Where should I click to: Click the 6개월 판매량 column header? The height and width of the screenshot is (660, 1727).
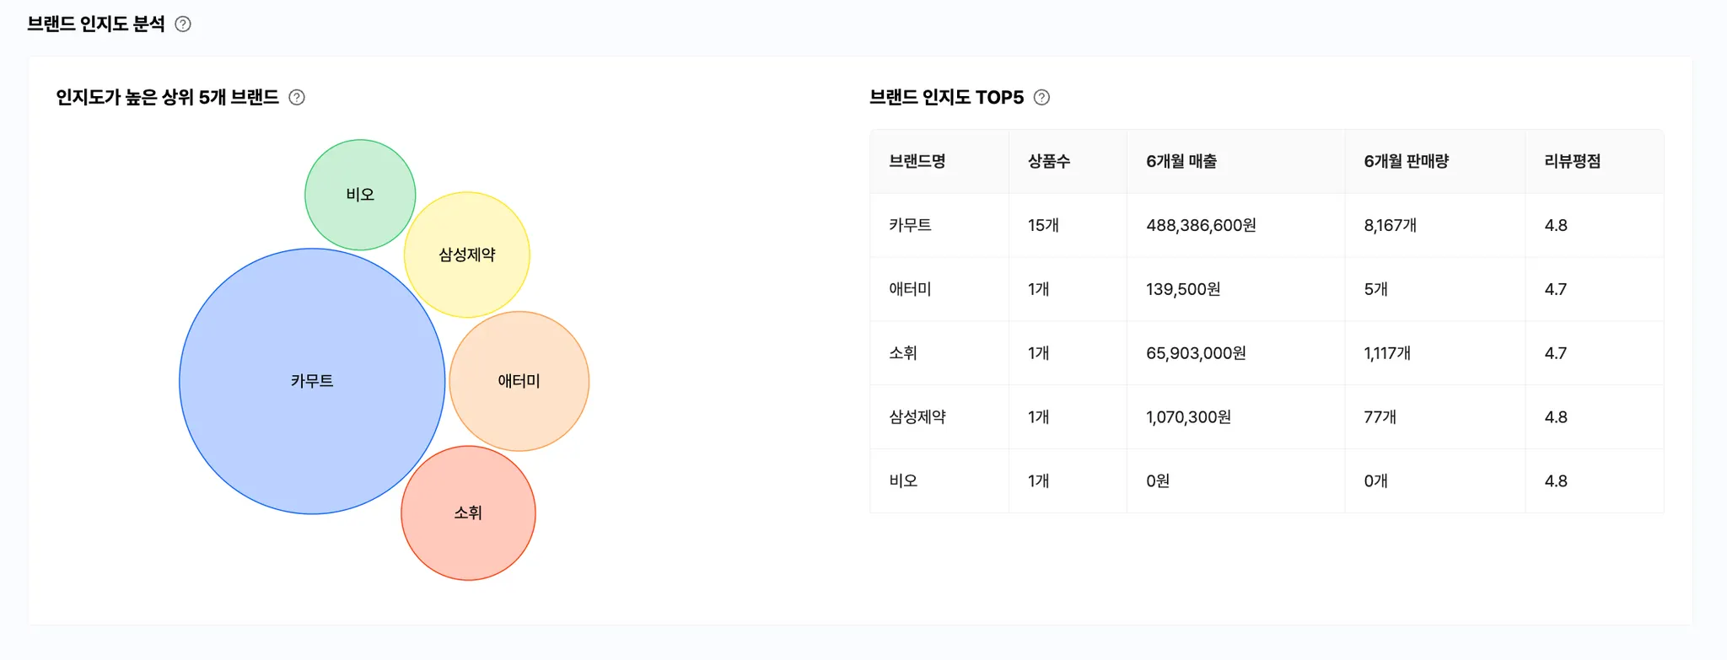coord(1406,161)
